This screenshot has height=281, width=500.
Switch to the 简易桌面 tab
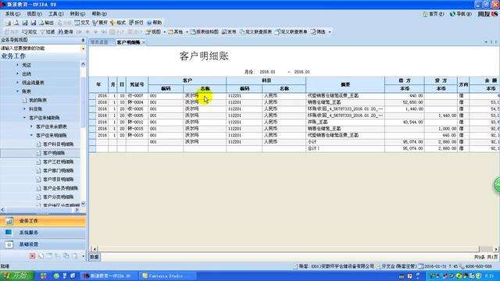pyautogui.click(x=99, y=42)
